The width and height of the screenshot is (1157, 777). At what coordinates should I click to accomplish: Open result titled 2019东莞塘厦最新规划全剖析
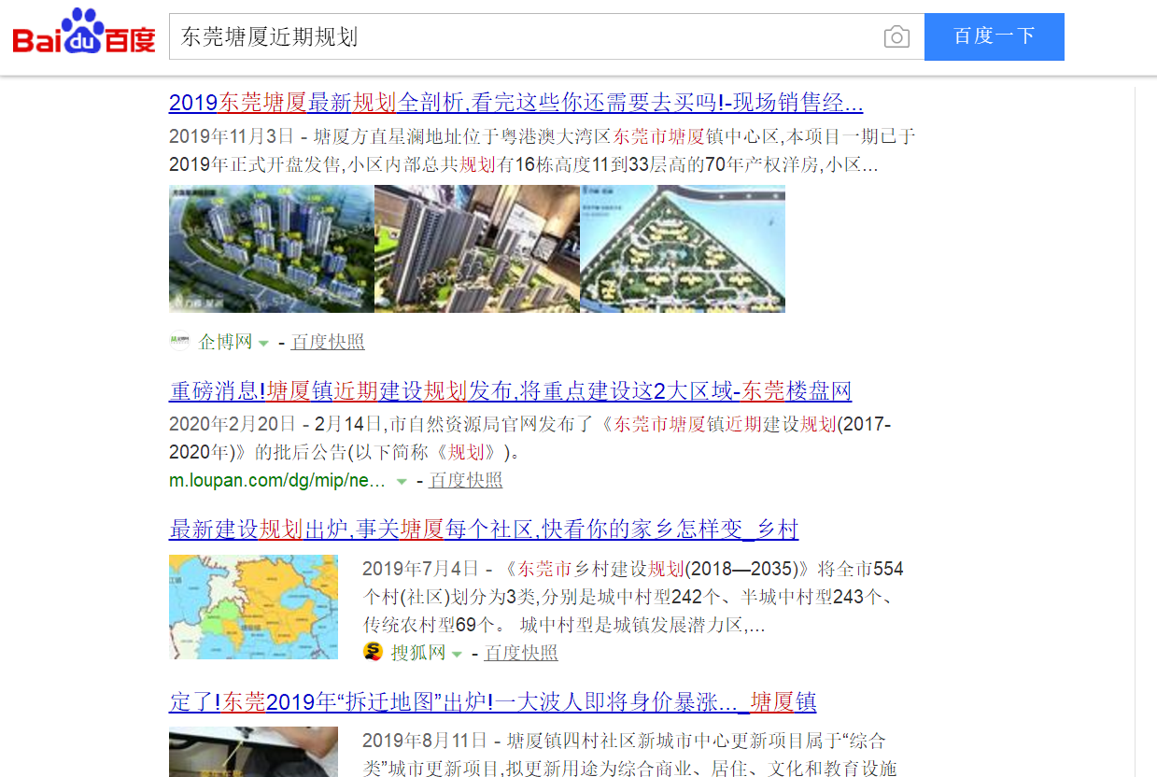coord(515,103)
